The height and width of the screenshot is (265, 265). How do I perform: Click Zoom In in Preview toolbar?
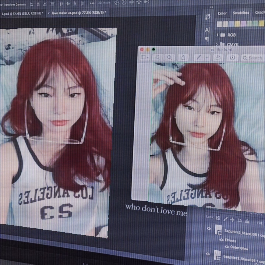tap(169, 57)
